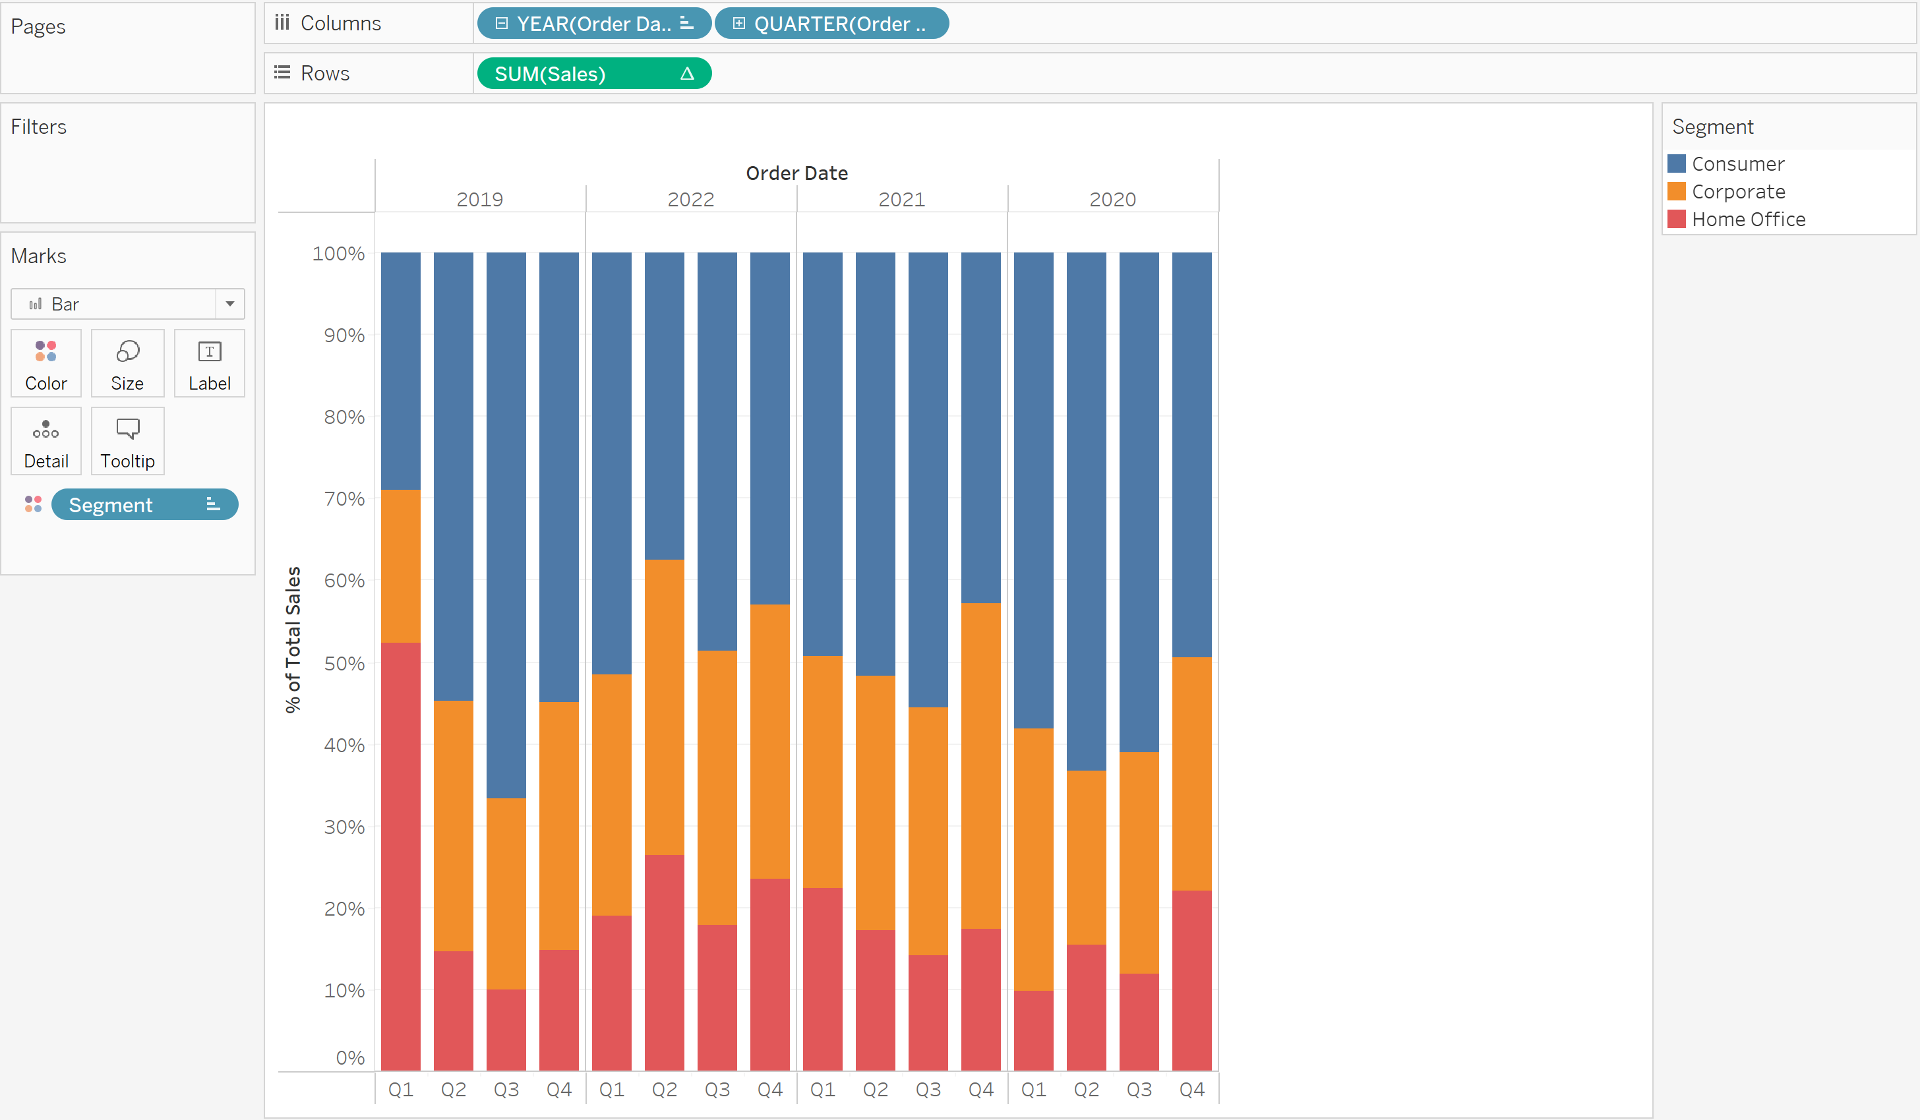Select the Home Office legend entry

point(1748,220)
